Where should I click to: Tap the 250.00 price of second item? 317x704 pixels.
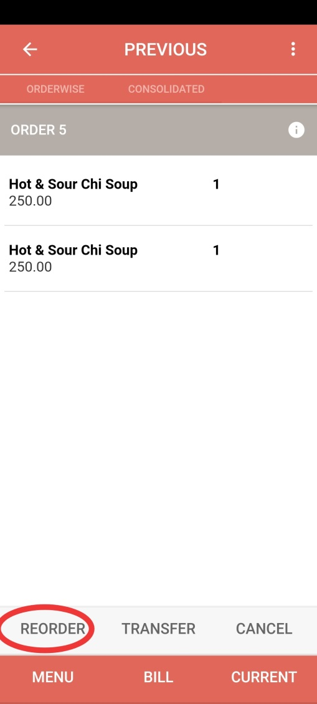tap(31, 267)
